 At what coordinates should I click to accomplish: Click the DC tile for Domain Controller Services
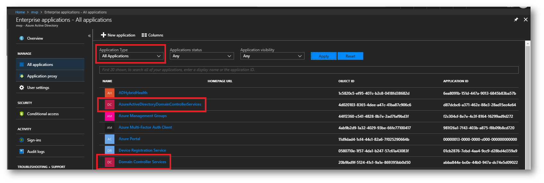[110, 162]
